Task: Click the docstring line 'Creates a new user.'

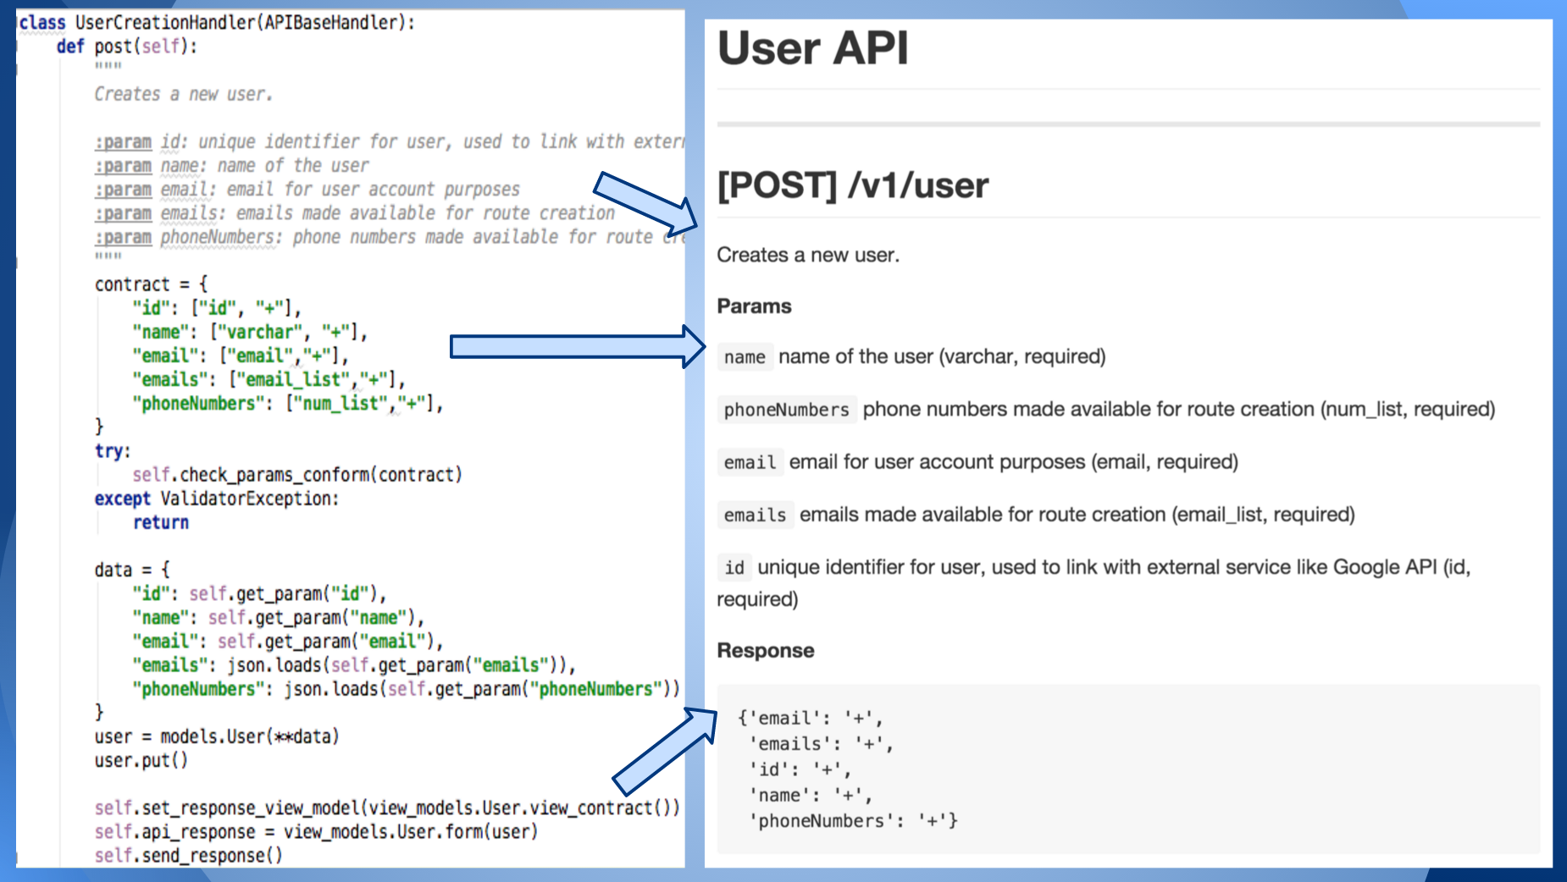Action: click(184, 94)
